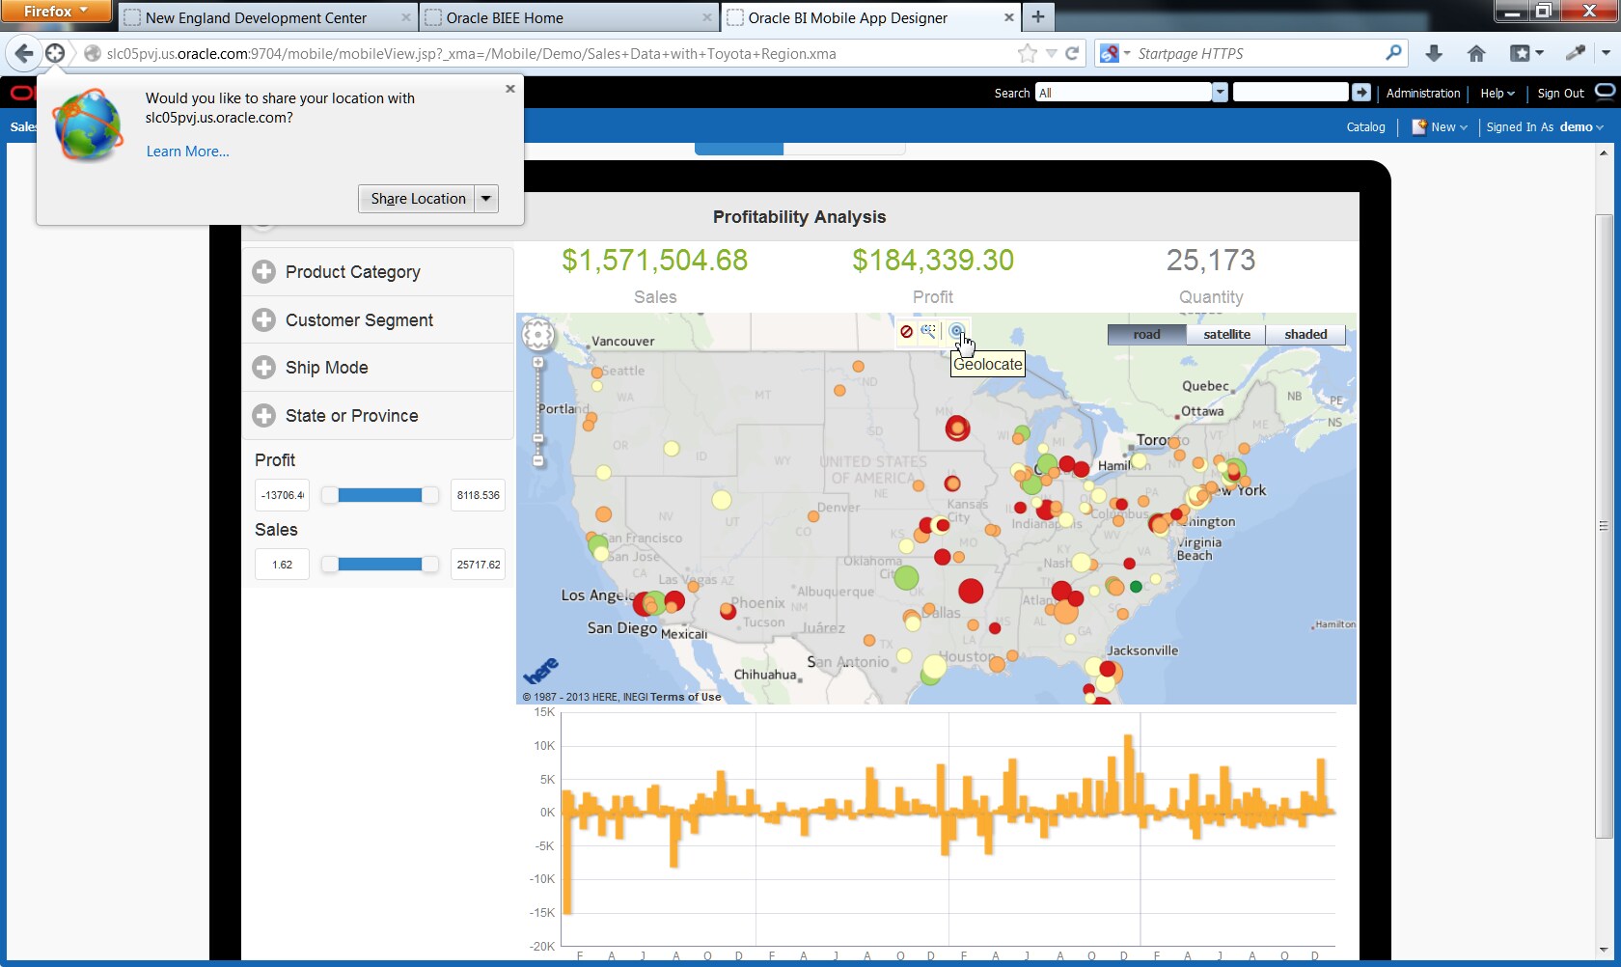
Task: Click the clear selection (red circle) map tool
Action: point(906,331)
